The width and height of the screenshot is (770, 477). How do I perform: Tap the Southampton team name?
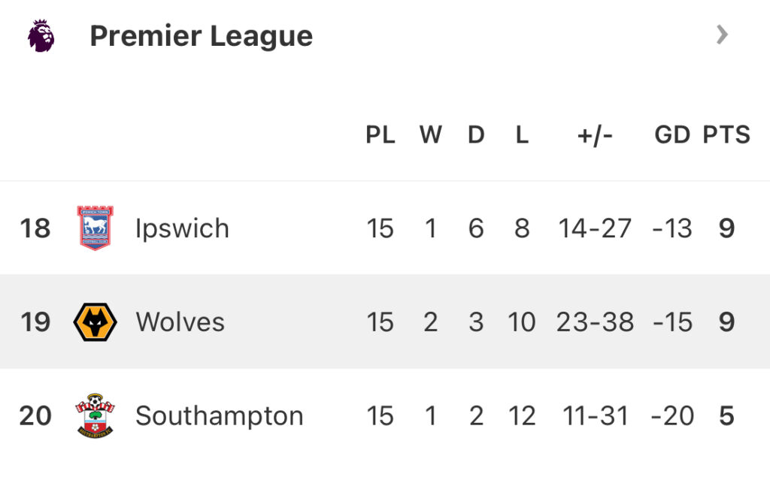[x=220, y=417]
